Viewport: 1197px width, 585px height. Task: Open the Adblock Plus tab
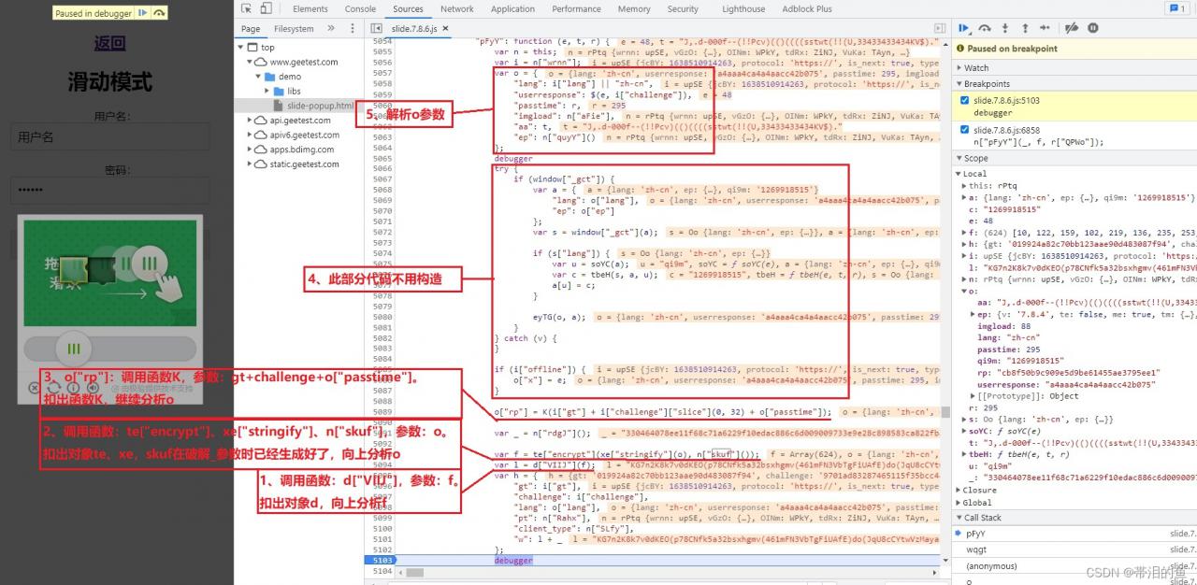806,8
